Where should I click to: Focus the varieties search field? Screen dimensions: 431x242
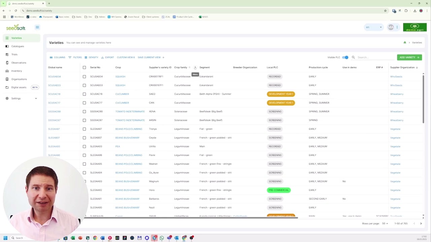pyautogui.click(x=375, y=57)
